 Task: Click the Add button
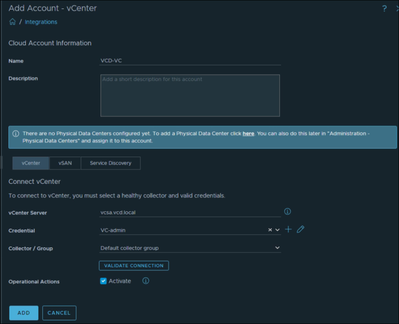[23, 313]
